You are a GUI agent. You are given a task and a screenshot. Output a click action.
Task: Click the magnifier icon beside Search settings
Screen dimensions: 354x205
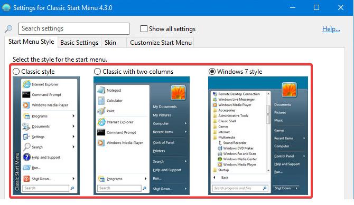[x=8, y=29]
